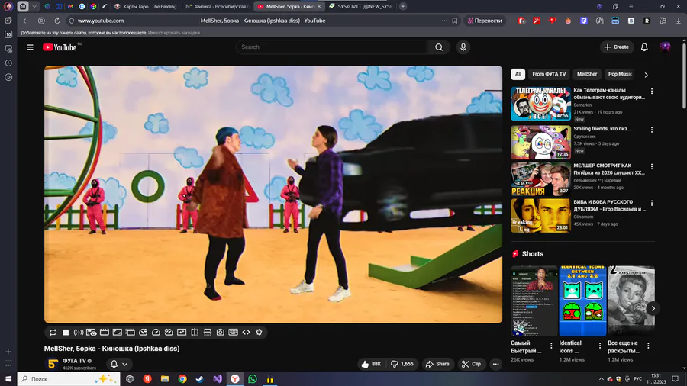Viewport: 687px width, 386px height.
Task: Click the speedometer speed icon
Action: pos(156,333)
